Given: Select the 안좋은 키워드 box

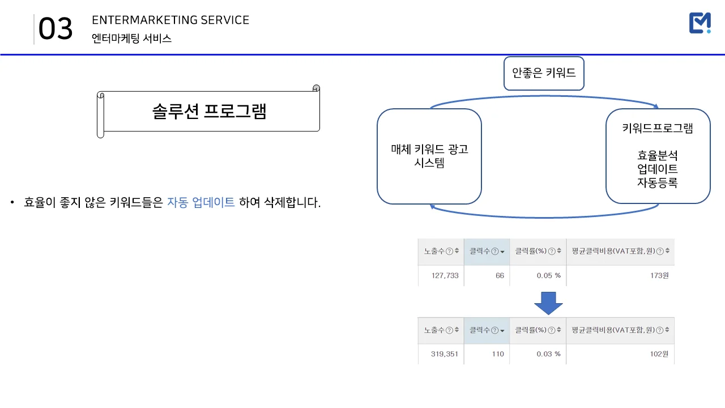Looking at the screenshot, I should [x=544, y=73].
